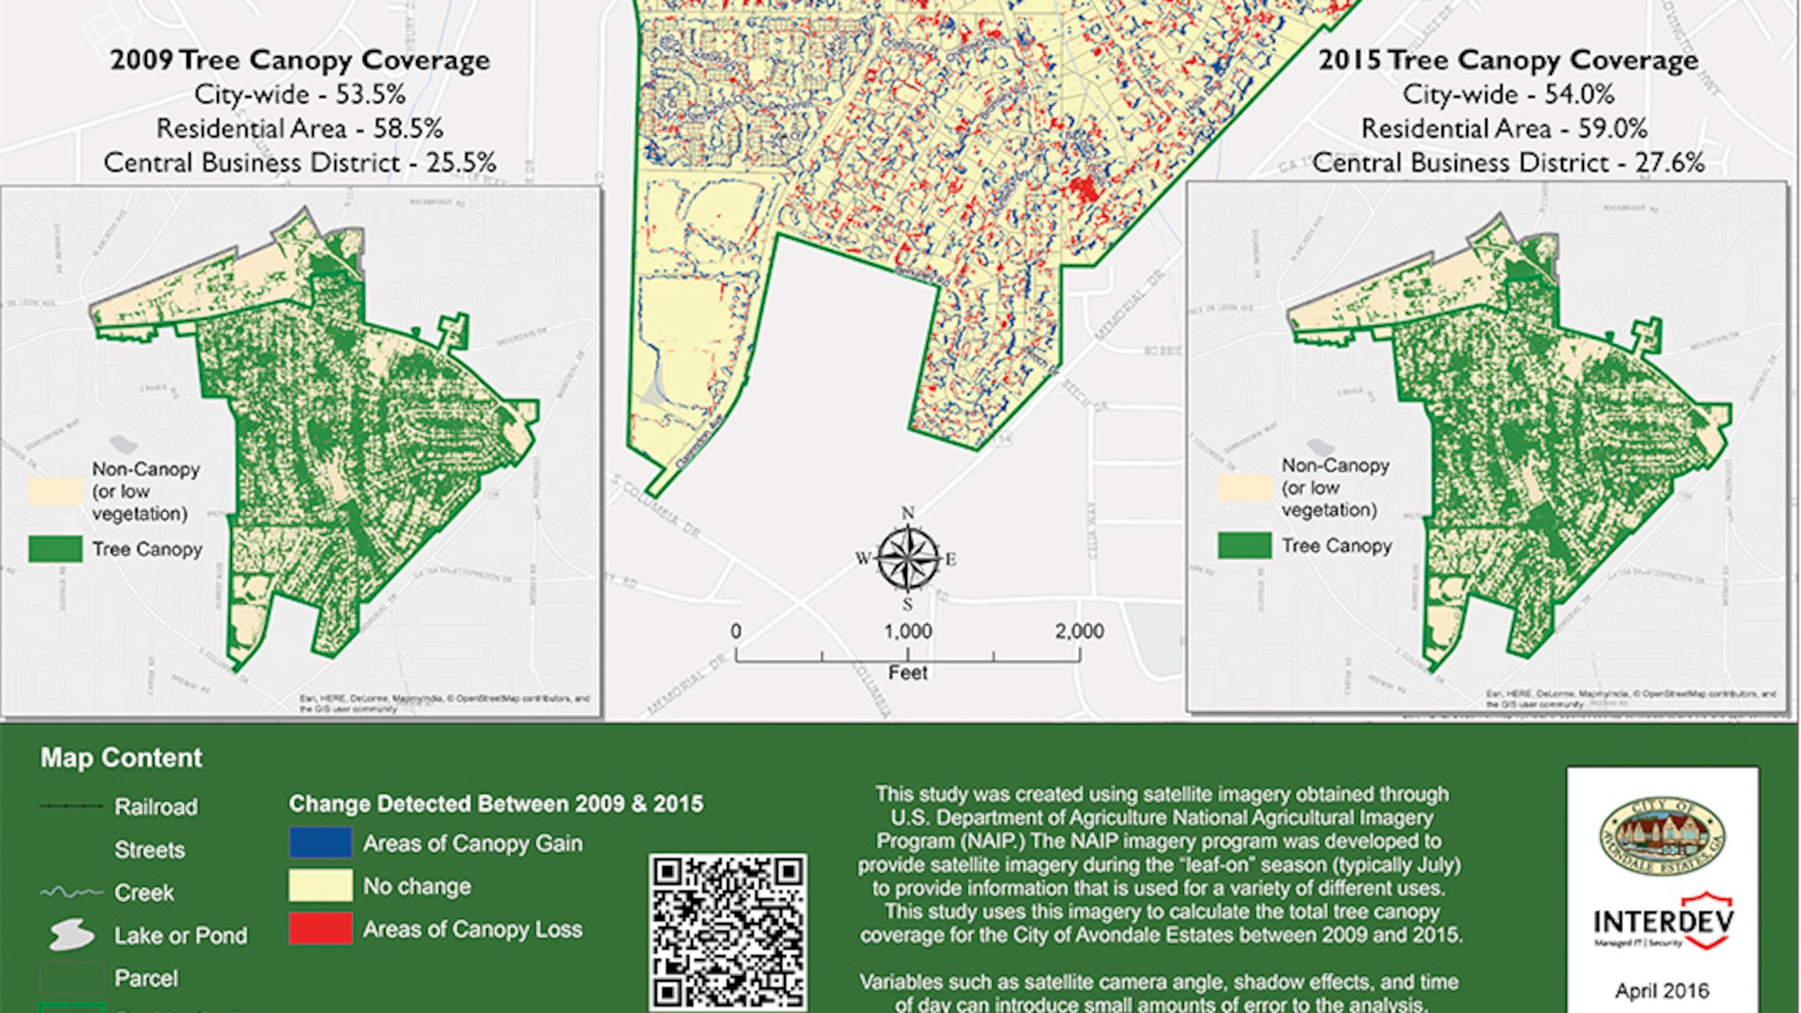The width and height of the screenshot is (1801, 1013).
Task: Click the April 2016 date label
Action: point(1665,990)
